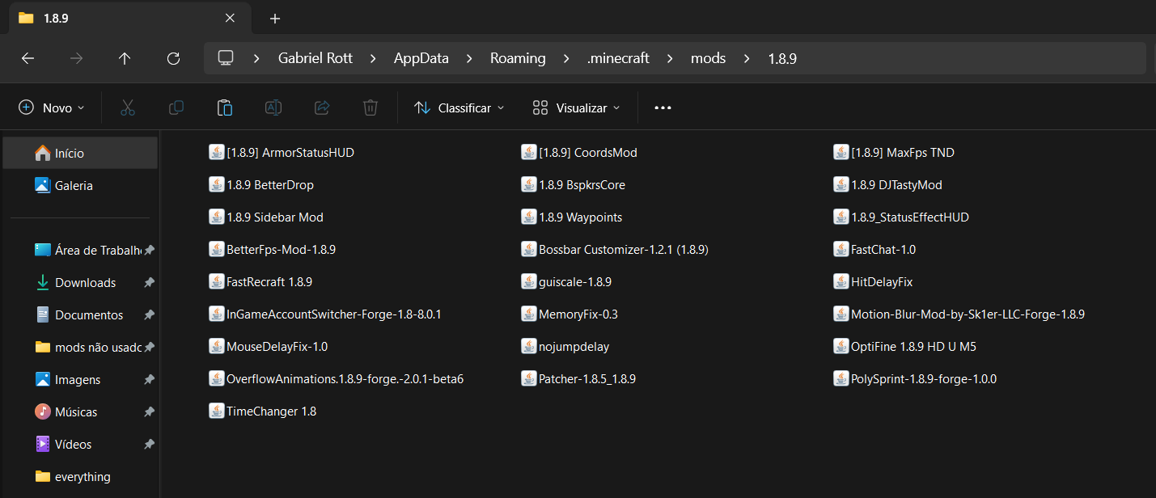The image size is (1156, 498).
Task: Toggle the pin icon next to Downloads
Action: tap(149, 283)
